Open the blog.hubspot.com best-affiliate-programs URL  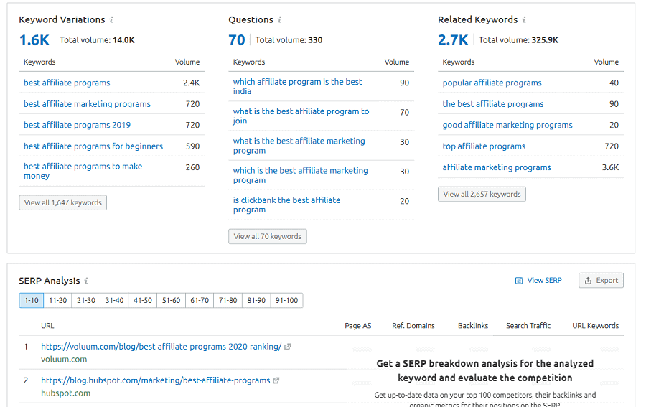155,380
